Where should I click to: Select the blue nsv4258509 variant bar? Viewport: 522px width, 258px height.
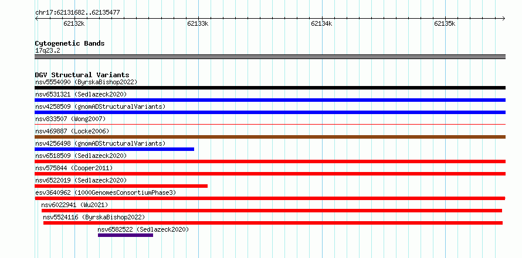pos(270,112)
